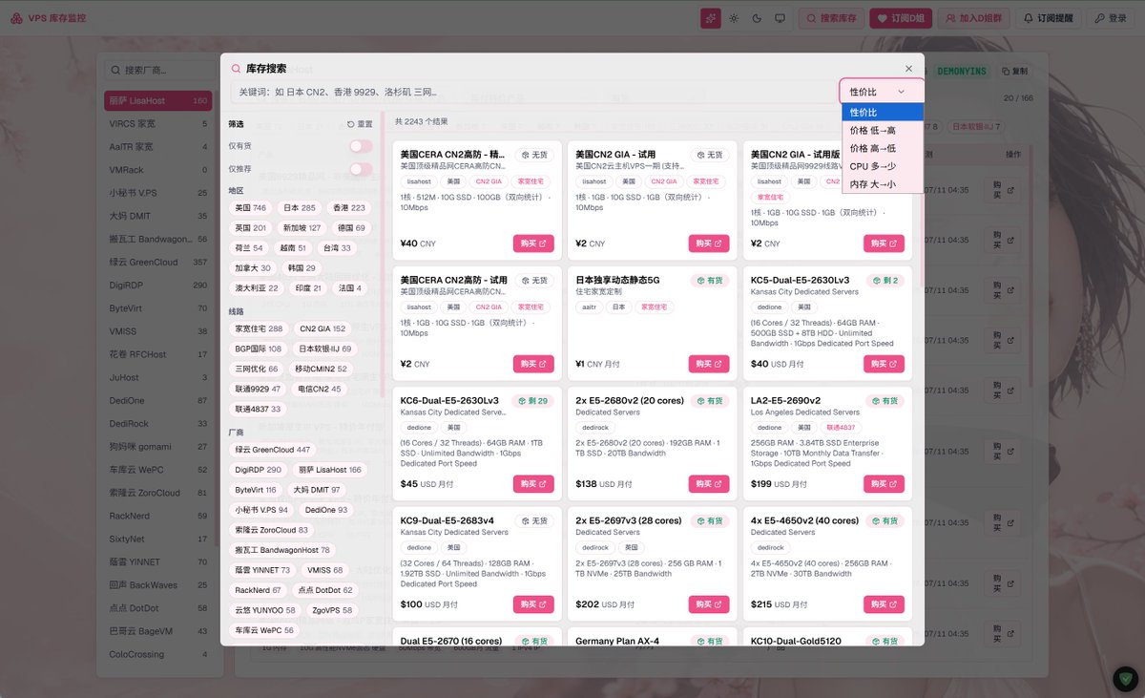Toggle the 家宽住宅 288 line filter chip
Screen dimensions: 1145x698
point(259,328)
